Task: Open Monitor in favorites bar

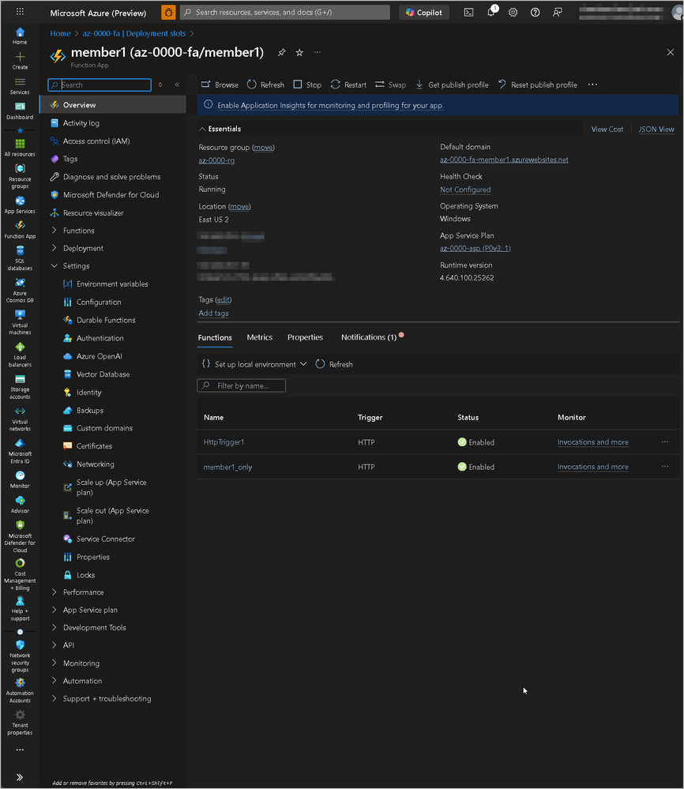Action: [x=20, y=479]
